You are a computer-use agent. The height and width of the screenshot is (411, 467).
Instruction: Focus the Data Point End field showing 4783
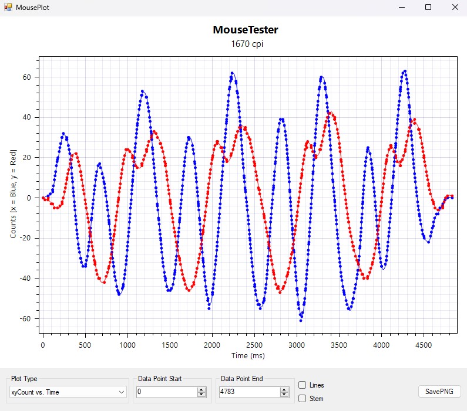coord(248,392)
